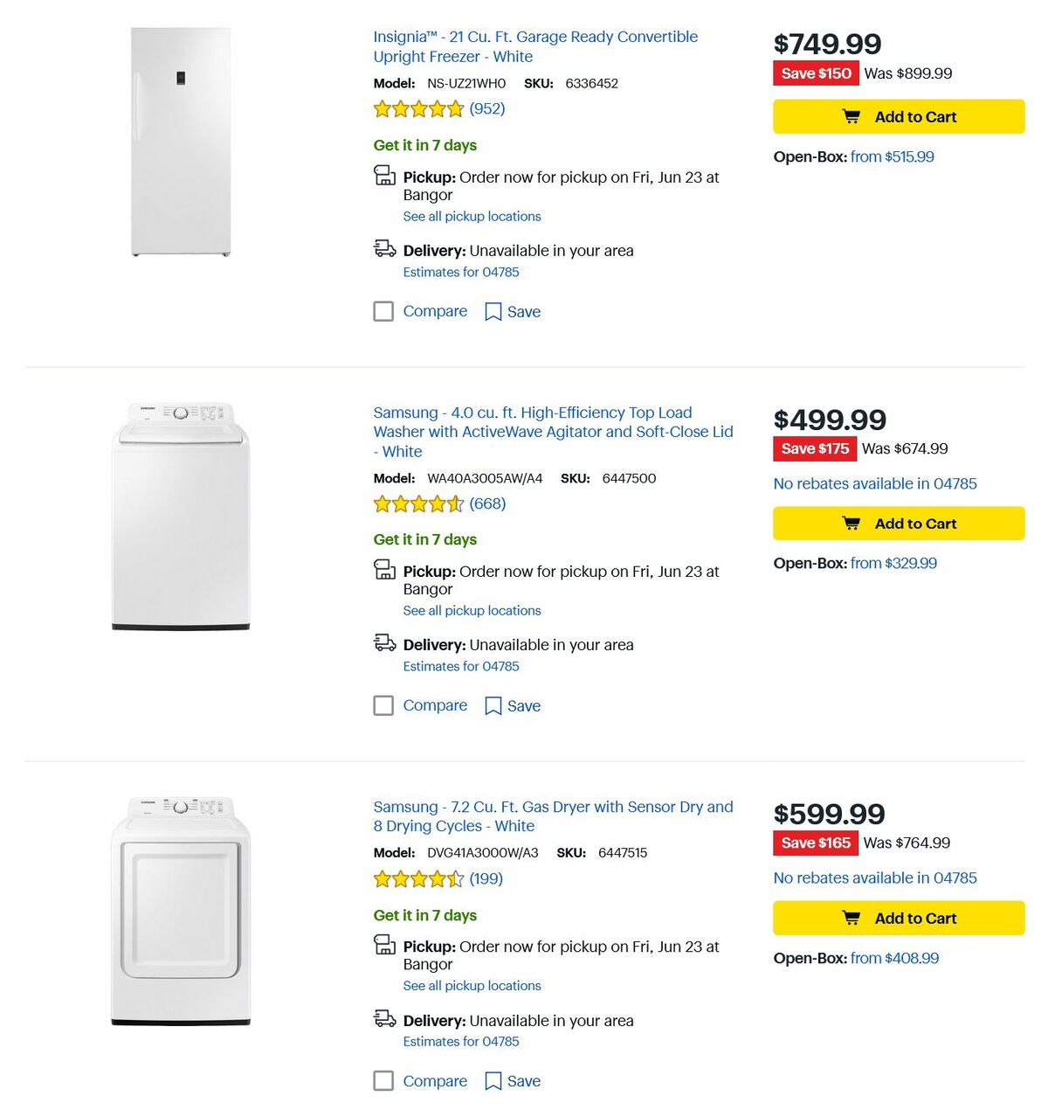Viewport: 1048px width, 1117px height.
Task: Click the Save bookmark icon for the gas dryer
Action: pyautogui.click(x=493, y=1081)
